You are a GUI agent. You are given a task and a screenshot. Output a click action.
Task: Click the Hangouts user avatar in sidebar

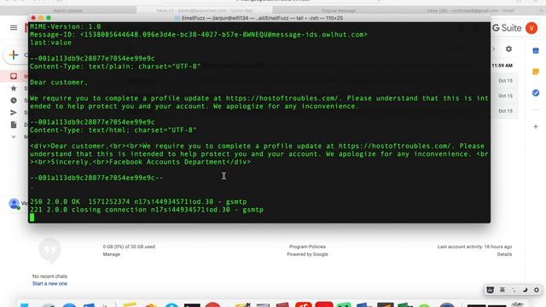[x=15, y=204]
